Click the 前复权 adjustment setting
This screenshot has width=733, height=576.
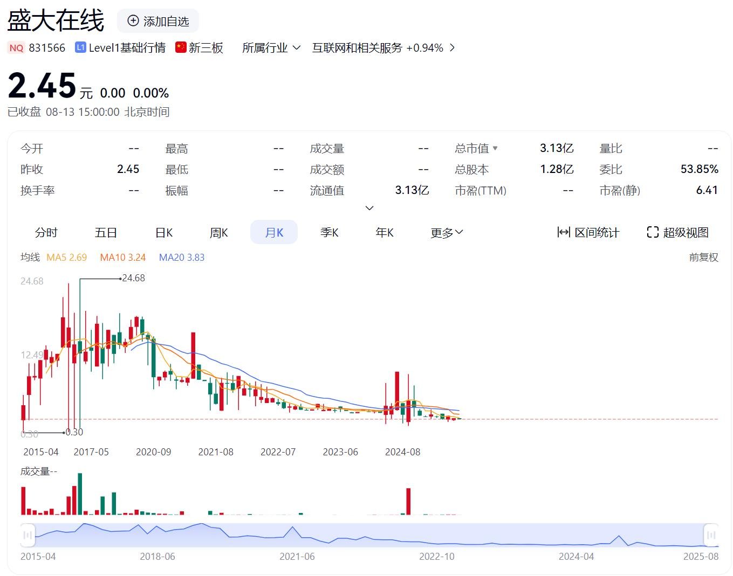[704, 258]
